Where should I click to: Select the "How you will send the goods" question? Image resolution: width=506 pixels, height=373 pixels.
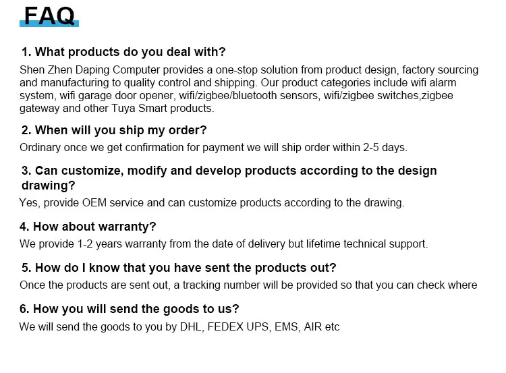130,310
